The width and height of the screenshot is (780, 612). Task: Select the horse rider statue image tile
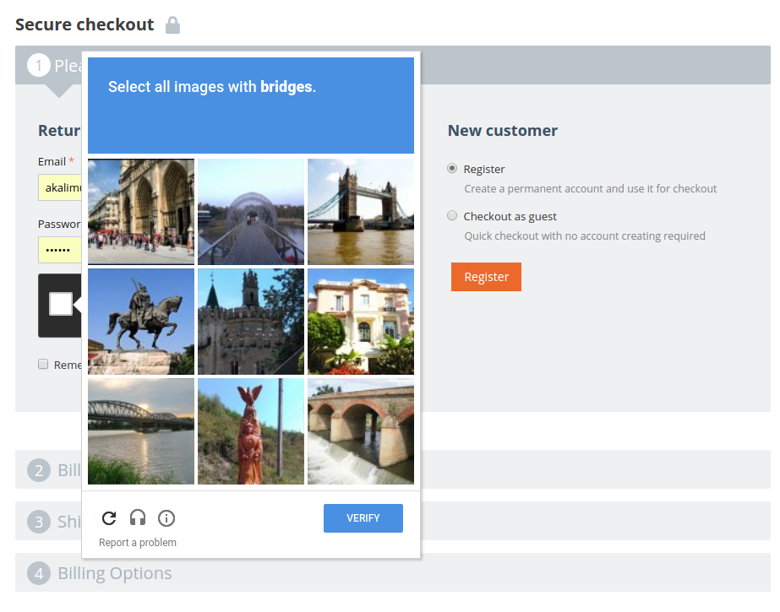coord(141,322)
